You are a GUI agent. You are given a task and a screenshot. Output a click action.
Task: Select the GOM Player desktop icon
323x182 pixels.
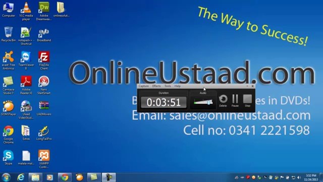coord(8,108)
